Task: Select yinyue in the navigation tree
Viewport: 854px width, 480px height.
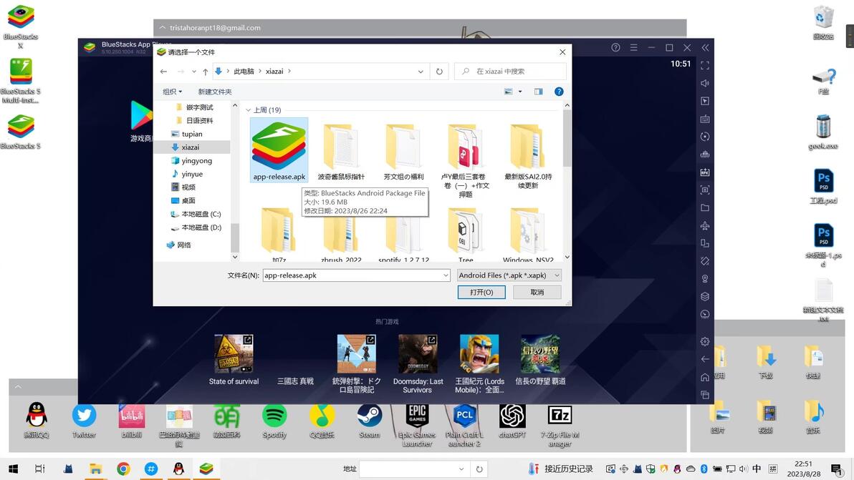Action: pyautogui.click(x=192, y=174)
